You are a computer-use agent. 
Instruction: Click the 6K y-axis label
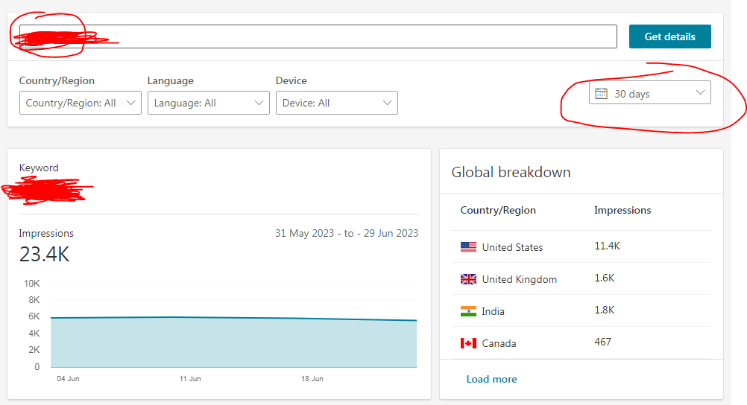[34, 316]
